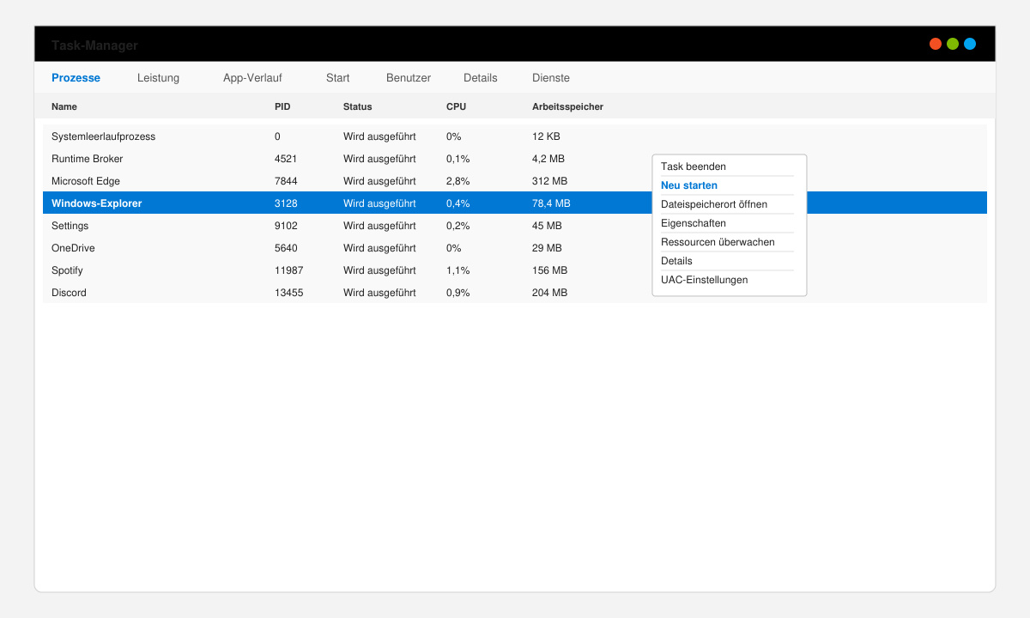Screen dimensions: 1030x618
Task: Open the App-Verlauf tab
Action: pos(252,77)
